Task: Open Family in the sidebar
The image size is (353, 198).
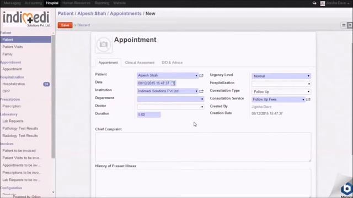Action: (7, 54)
